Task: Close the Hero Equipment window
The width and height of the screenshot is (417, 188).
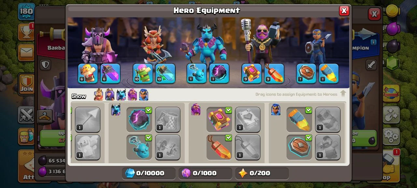Action: [344, 11]
